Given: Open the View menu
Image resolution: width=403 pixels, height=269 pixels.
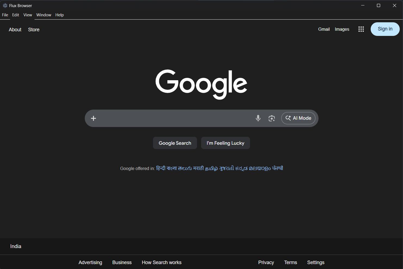Looking at the screenshot, I should point(28,15).
